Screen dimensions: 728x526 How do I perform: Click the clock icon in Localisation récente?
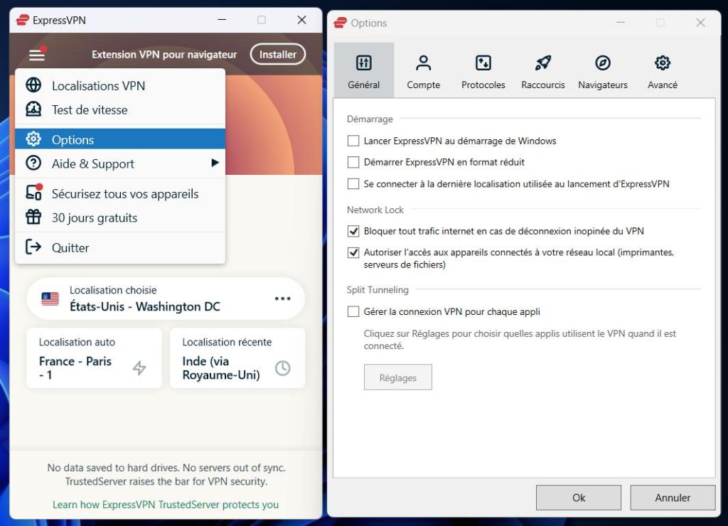(x=283, y=367)
